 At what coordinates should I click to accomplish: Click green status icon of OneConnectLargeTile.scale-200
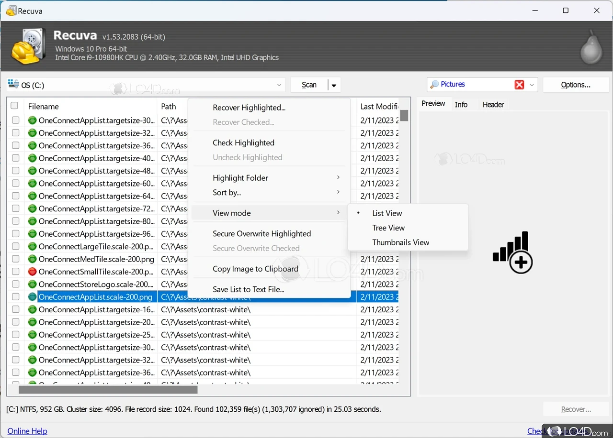[33, 247]
